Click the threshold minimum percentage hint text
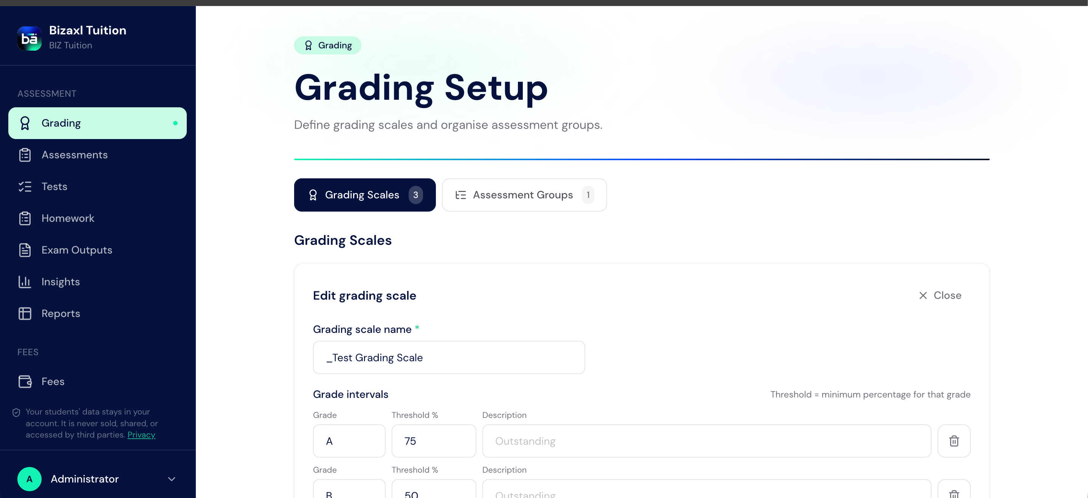 [x=870, y=394]
